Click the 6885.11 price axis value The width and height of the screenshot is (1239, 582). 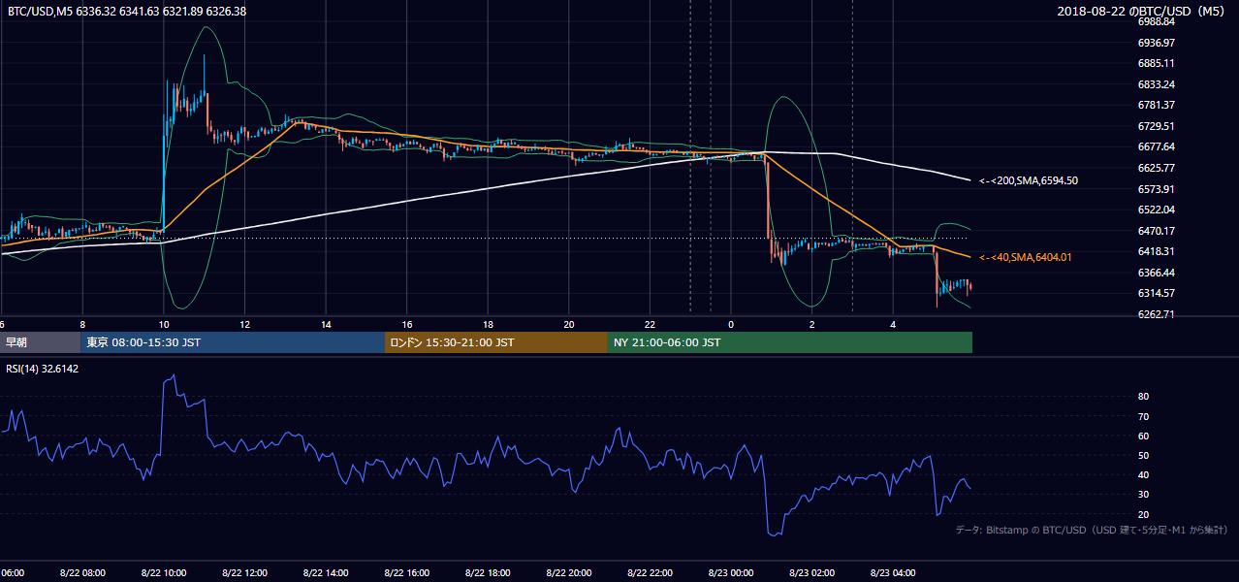[1156, 63]
